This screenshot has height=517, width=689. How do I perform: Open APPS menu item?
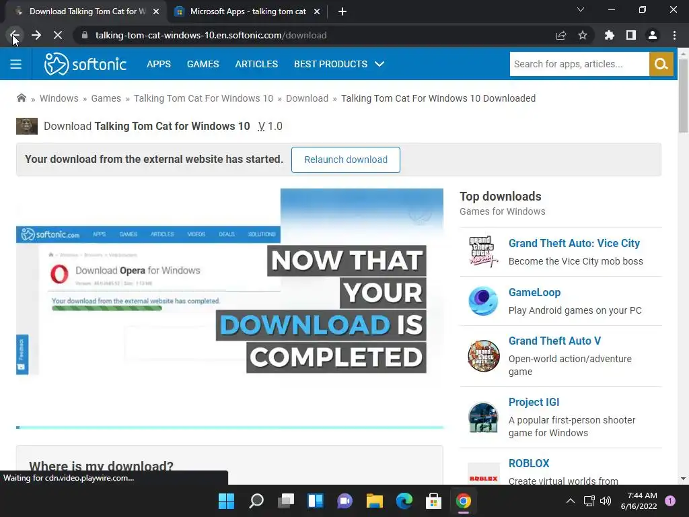[x=159, y=64]
